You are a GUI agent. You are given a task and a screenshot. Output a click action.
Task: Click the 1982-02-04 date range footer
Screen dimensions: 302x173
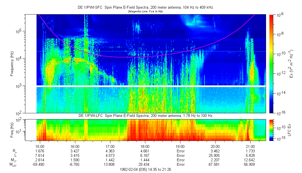145,169
